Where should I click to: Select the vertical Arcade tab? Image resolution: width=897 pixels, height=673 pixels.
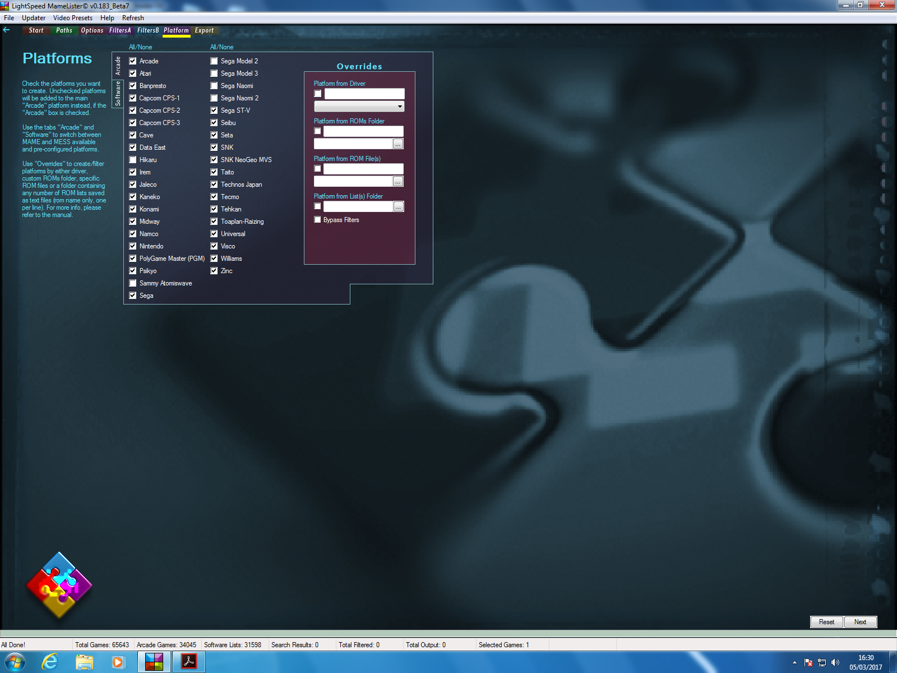click(118, 66)
